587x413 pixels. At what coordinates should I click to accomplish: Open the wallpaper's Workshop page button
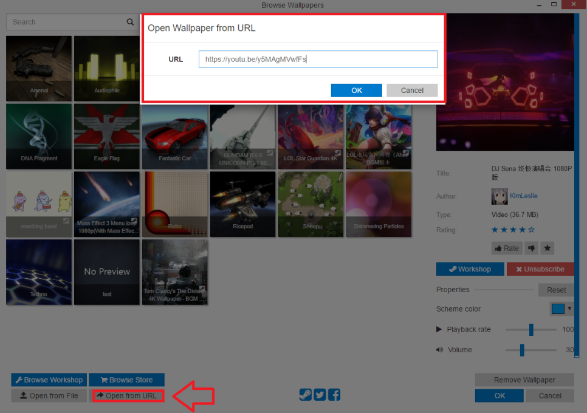pos(470,269)
